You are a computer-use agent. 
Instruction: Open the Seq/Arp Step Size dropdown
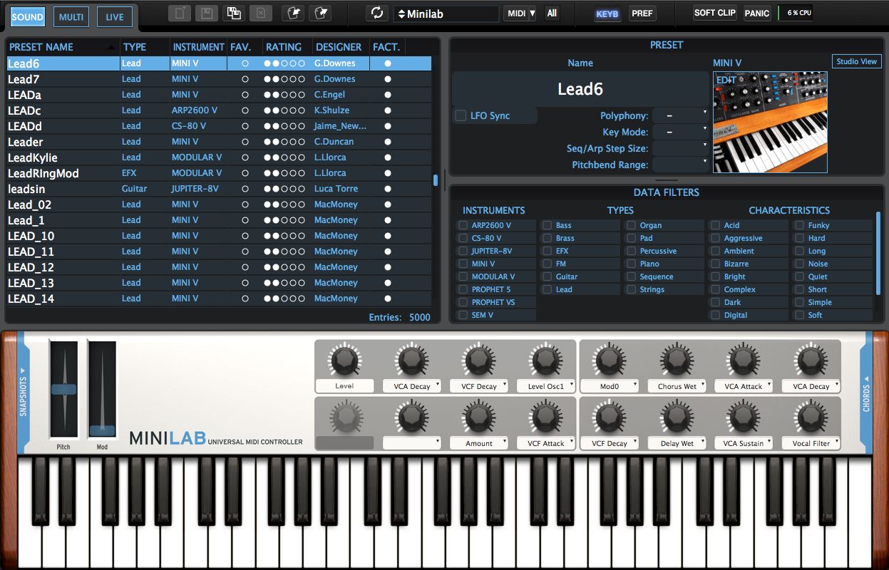[681, 148]
